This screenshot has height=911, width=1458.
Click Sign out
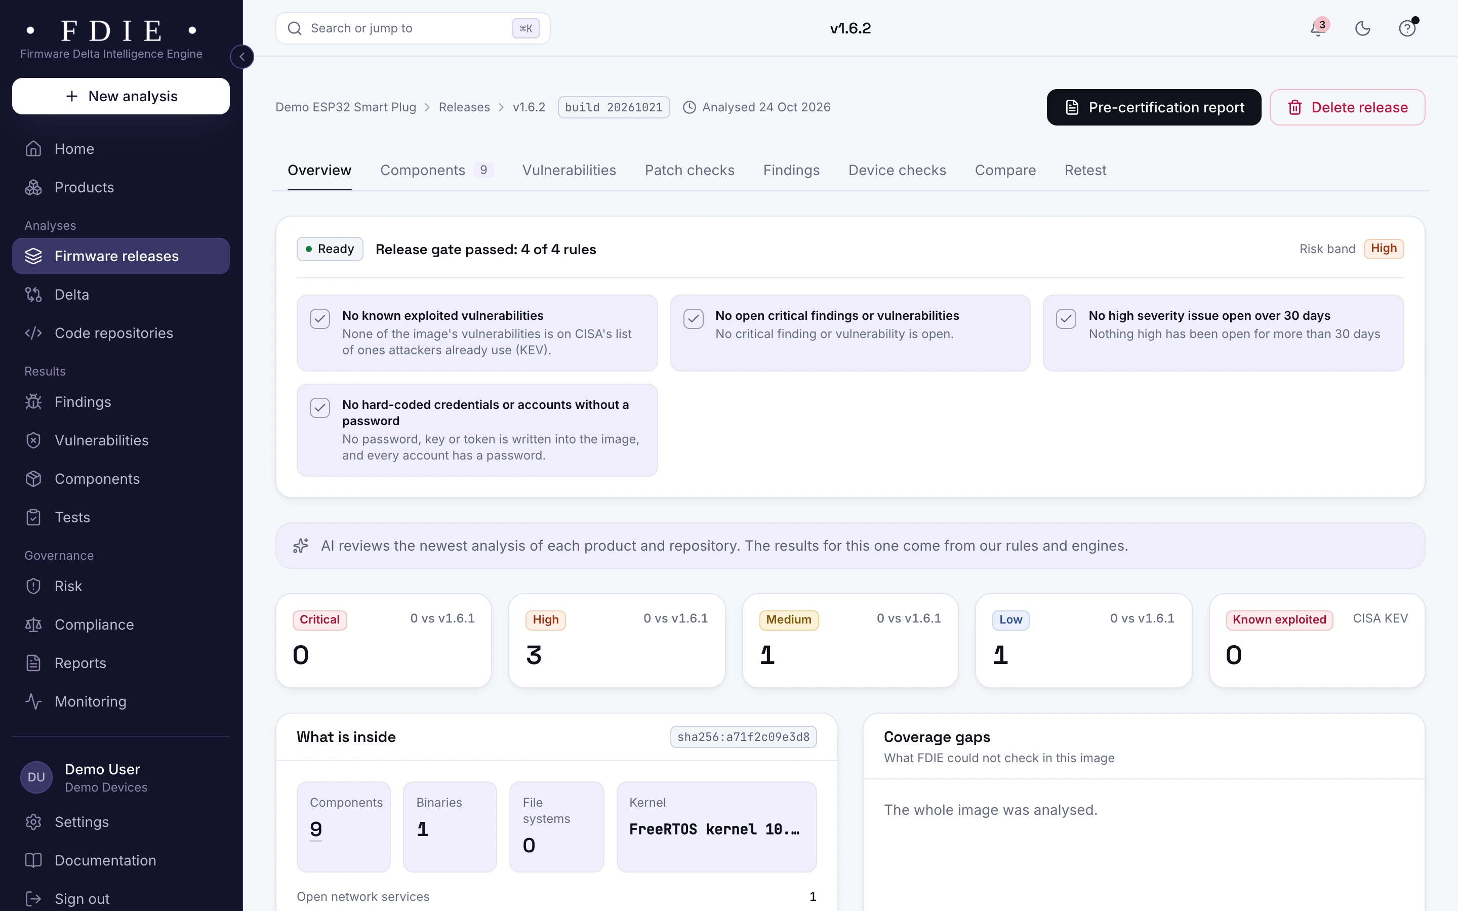click(120, 899)
